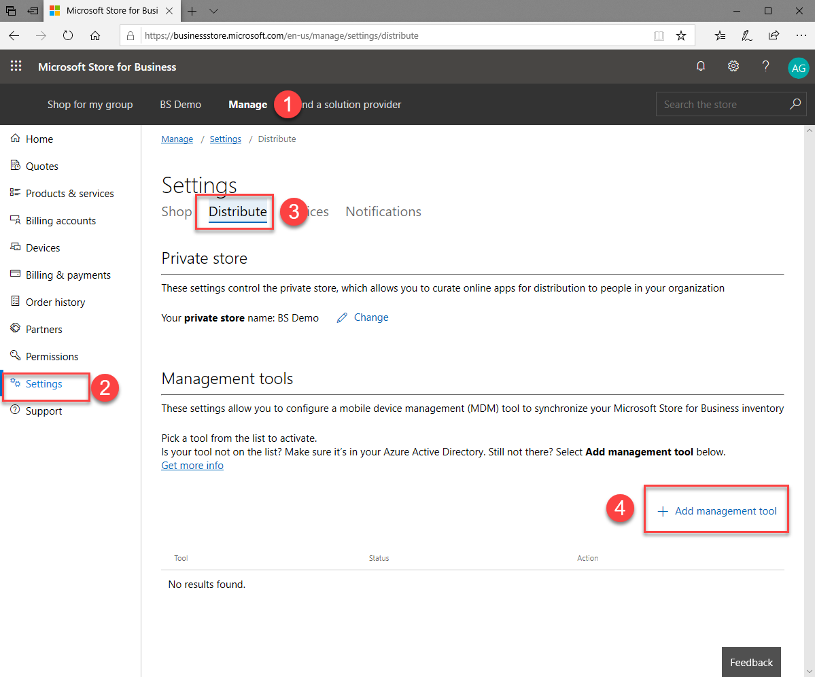Open Devices in the sidebar
The image size is (815, 677).
click(x=35, y=248)
